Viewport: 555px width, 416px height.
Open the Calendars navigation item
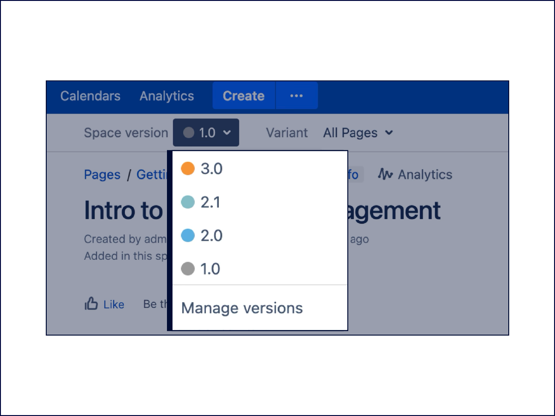[x=90, y=96]
